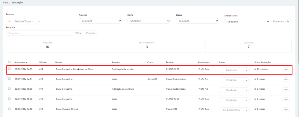Click the previous period arrow icon
Image resolution: width=299 pixels, height=117 pixels.
tap(9, 21)
